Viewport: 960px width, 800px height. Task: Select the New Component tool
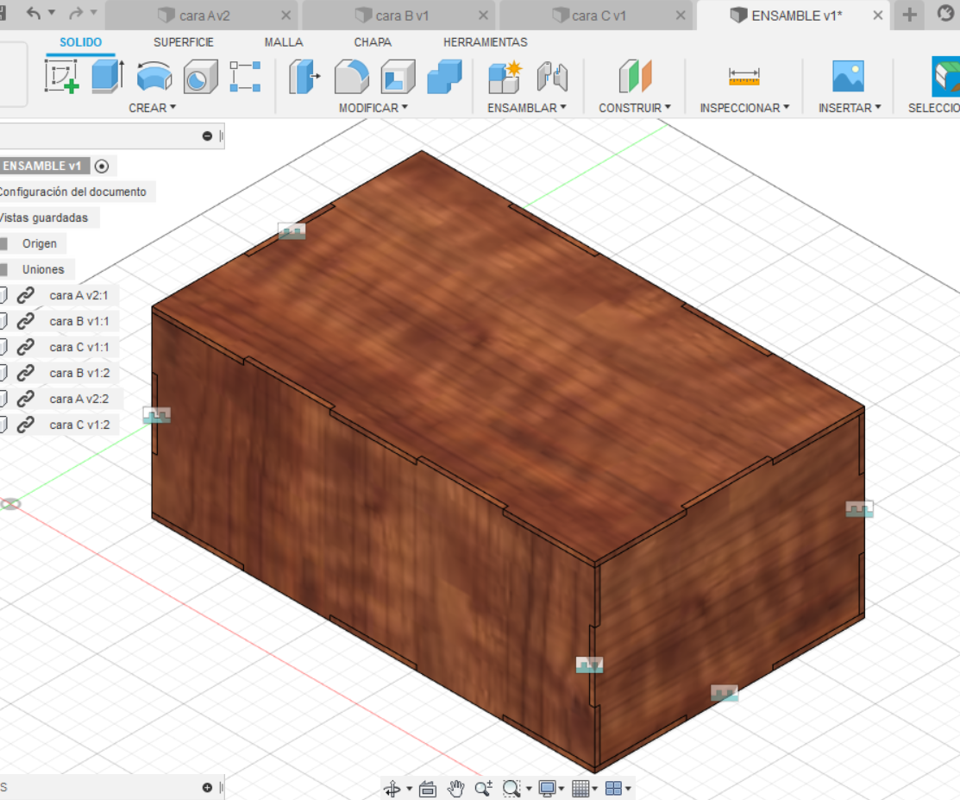tap(505, 77)
